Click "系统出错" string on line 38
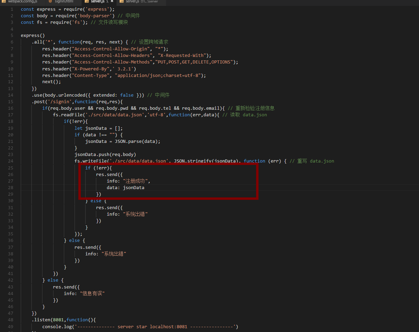Viewport: 419px width, 332px height. point(114,254)
